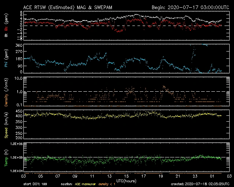234x187 pixels.
Task: Click the 10.0 tick on Density axis
Action: point(18,78)
